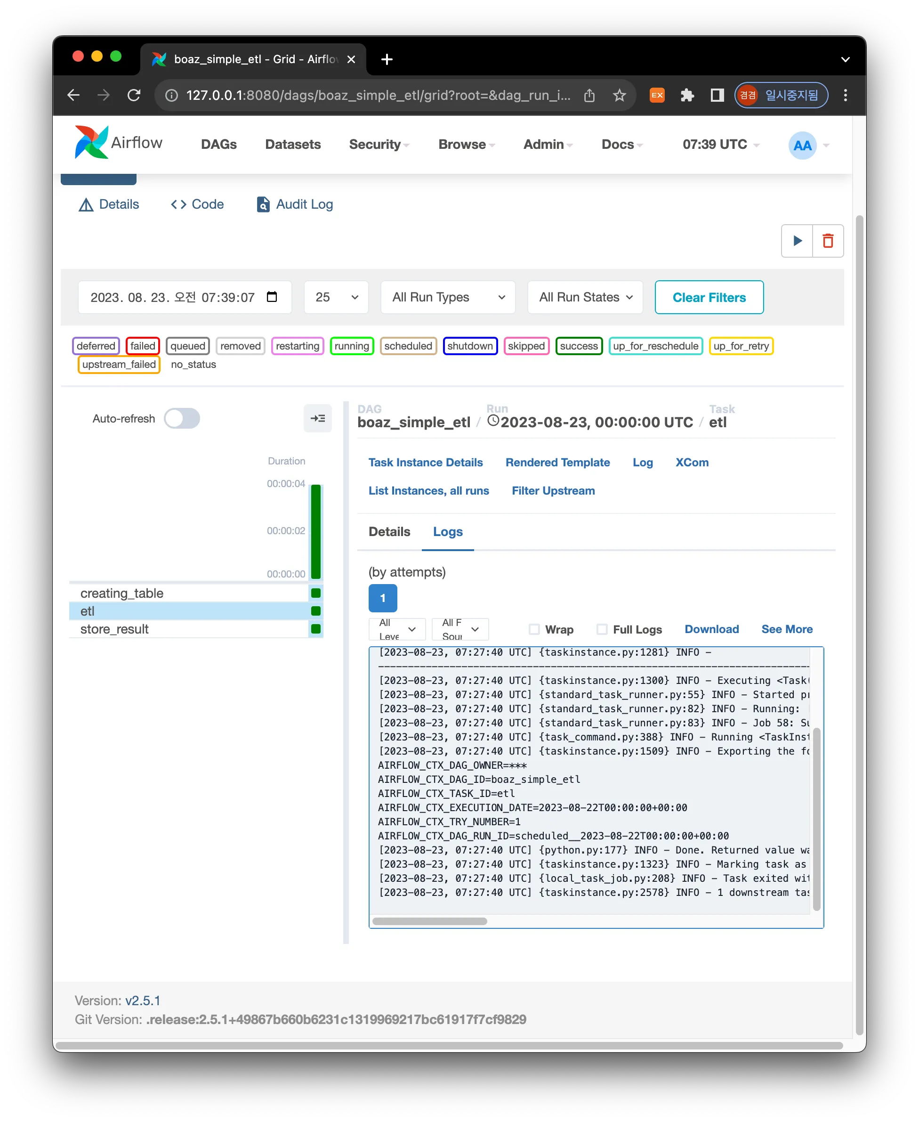Open the calendar picker icon in date field
Screen dimensions: 919x1122
coord(272,297)
